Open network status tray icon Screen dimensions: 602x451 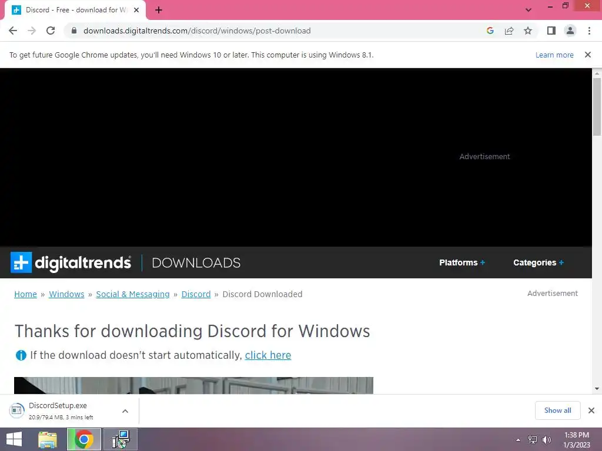click(533, 440)
